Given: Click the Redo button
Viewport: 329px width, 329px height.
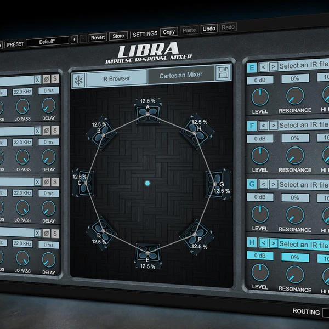Looking at the screenshot, I should (228, 27).
